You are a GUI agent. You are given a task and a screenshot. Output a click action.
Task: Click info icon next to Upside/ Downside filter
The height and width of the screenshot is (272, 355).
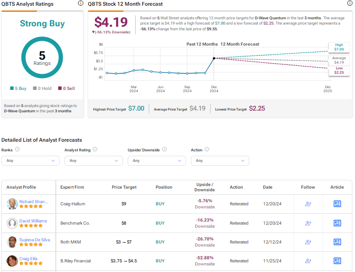165,149
